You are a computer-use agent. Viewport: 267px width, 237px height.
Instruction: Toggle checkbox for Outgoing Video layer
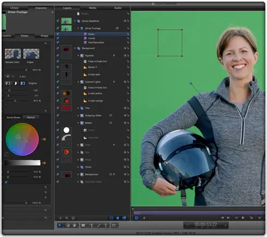[x=58, y=115]
